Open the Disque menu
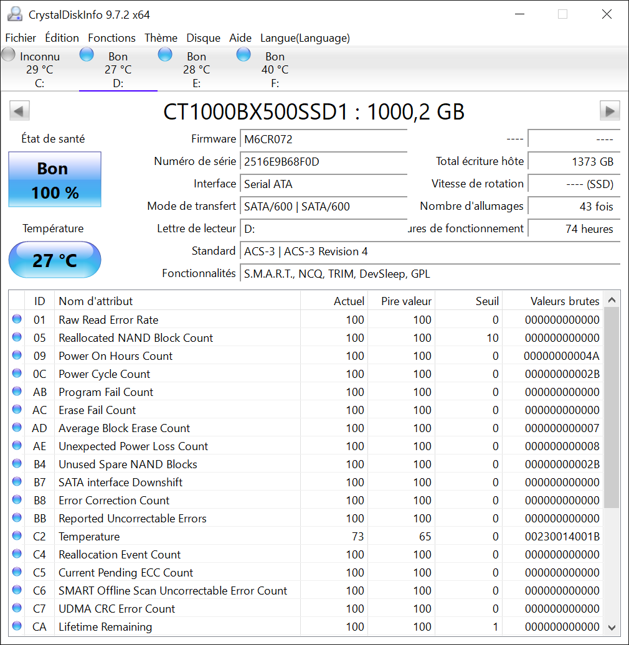This screenshot has height=645, width=629. click(203, 38)
